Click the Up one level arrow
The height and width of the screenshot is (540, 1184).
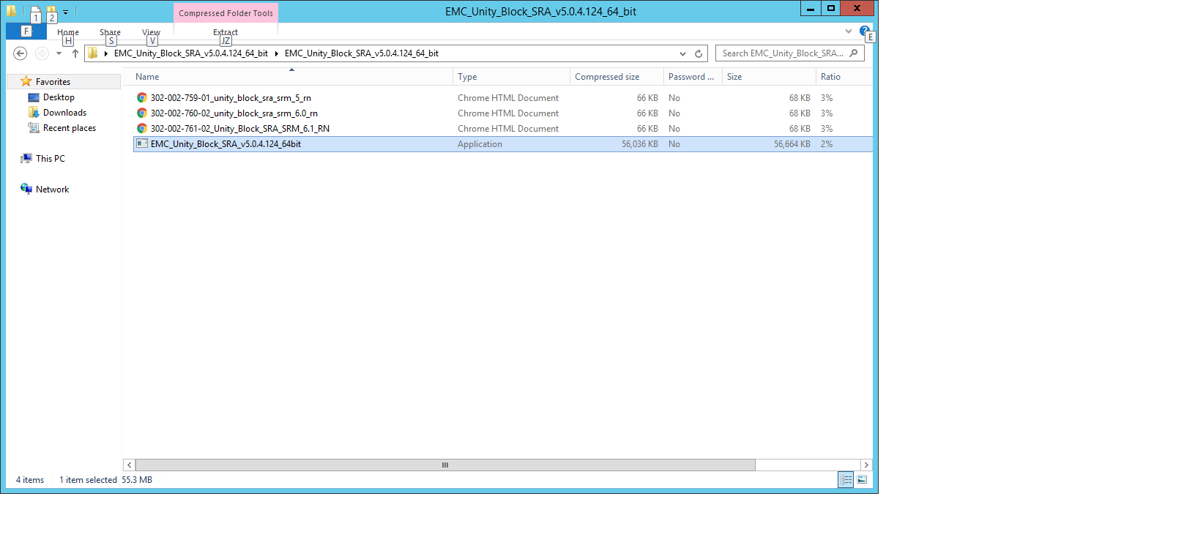(x=75, y=53)
